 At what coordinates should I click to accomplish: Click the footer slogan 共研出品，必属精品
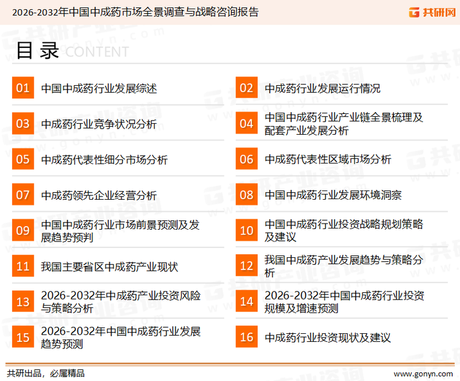point(46,374)
